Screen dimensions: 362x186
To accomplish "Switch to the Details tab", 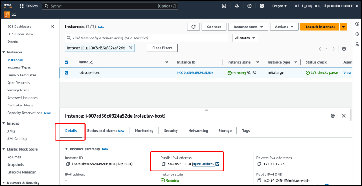I will point(71,131).
